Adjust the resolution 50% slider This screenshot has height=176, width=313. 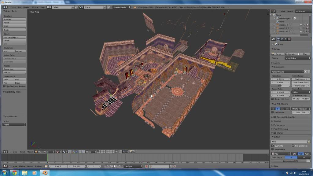281,86
